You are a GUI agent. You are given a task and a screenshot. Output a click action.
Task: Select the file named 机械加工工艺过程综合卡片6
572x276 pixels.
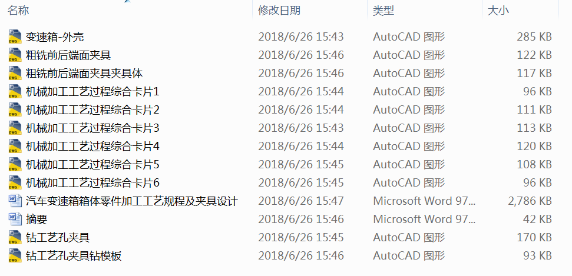coord(92,183)
